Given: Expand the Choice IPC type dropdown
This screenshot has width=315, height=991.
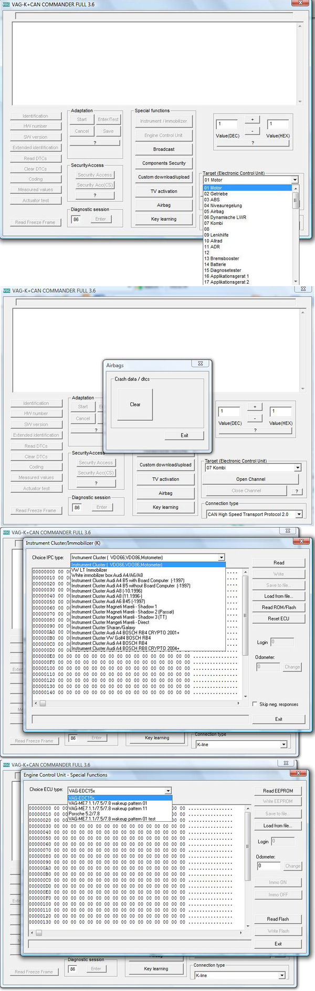Looking at the screenshot, I should (x=221, y=558).
